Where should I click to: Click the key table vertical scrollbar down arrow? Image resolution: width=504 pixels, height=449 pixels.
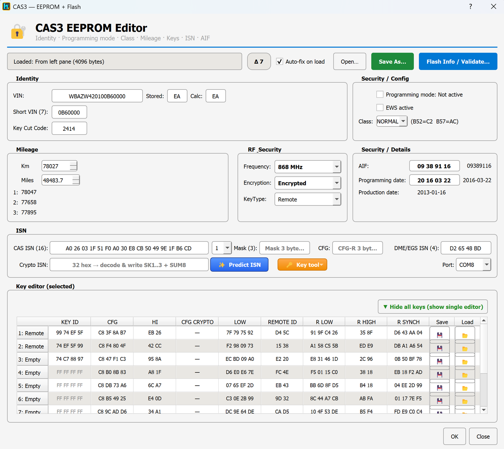coord(484,410)
